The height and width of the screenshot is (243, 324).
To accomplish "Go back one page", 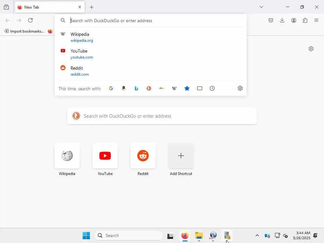I will coord(8,20).
